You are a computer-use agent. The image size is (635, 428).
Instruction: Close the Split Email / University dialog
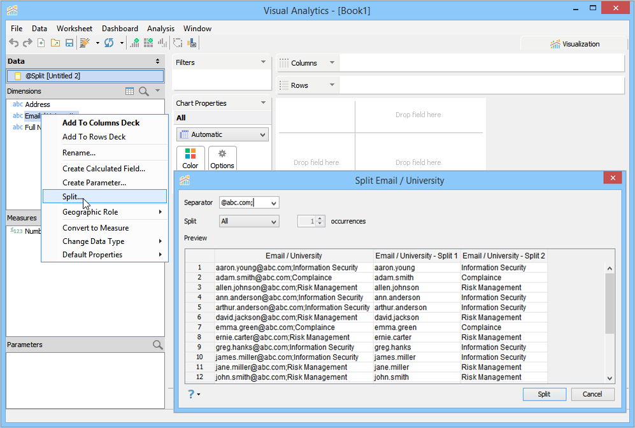612,178
